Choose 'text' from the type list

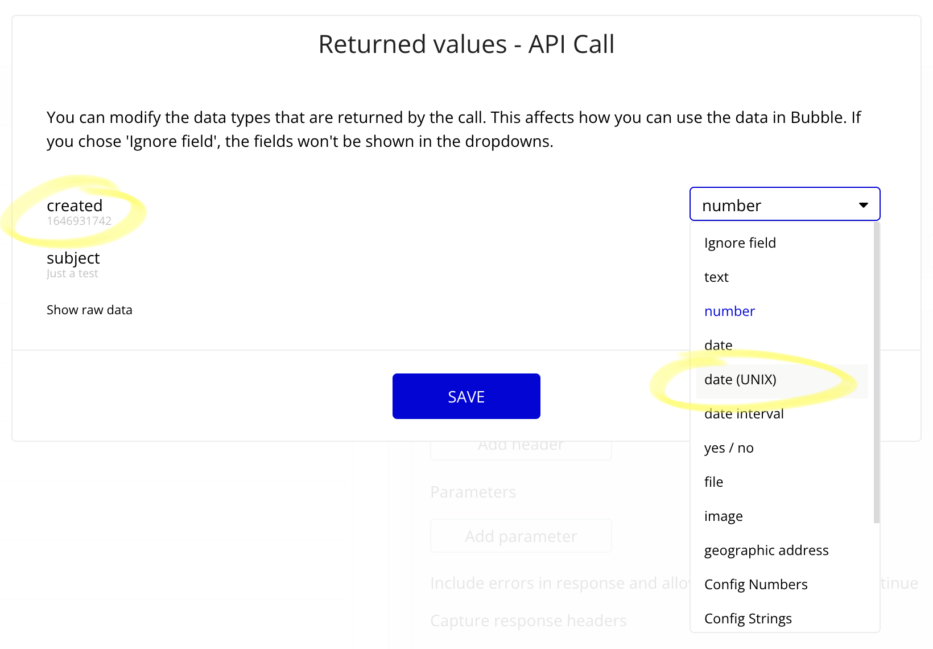[x=716, y=277]
